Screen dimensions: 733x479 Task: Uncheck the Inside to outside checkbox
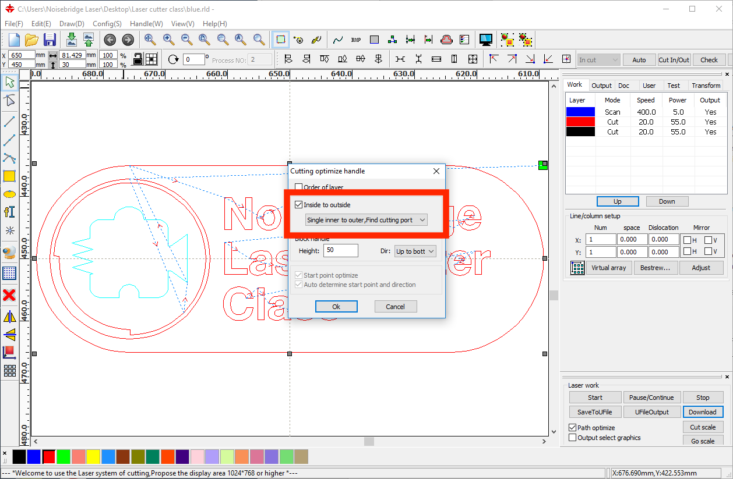(x=299, y=205)
